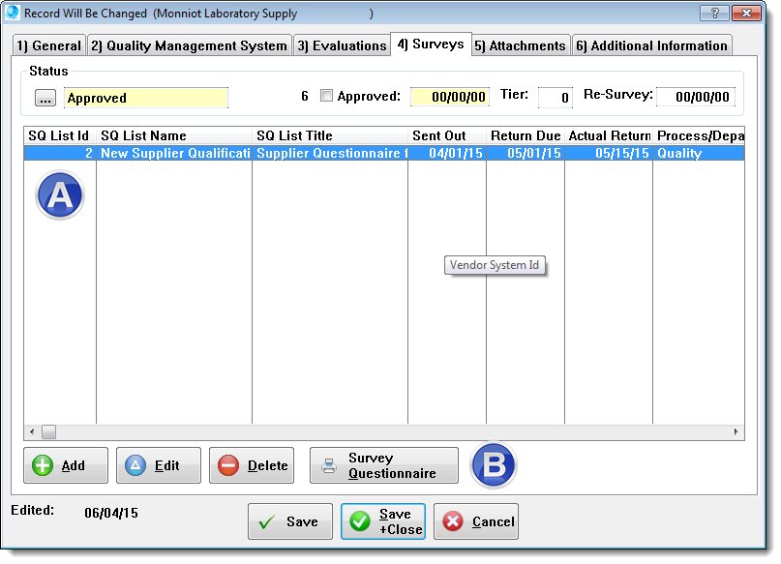Click the help question mark in title bar
781x564 pixels.
[x=714, y=14]
